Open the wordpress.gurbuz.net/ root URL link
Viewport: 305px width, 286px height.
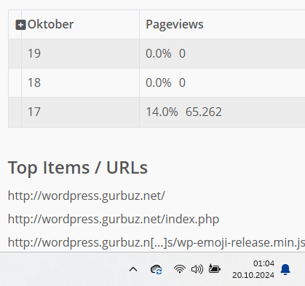tap(87, 196)
